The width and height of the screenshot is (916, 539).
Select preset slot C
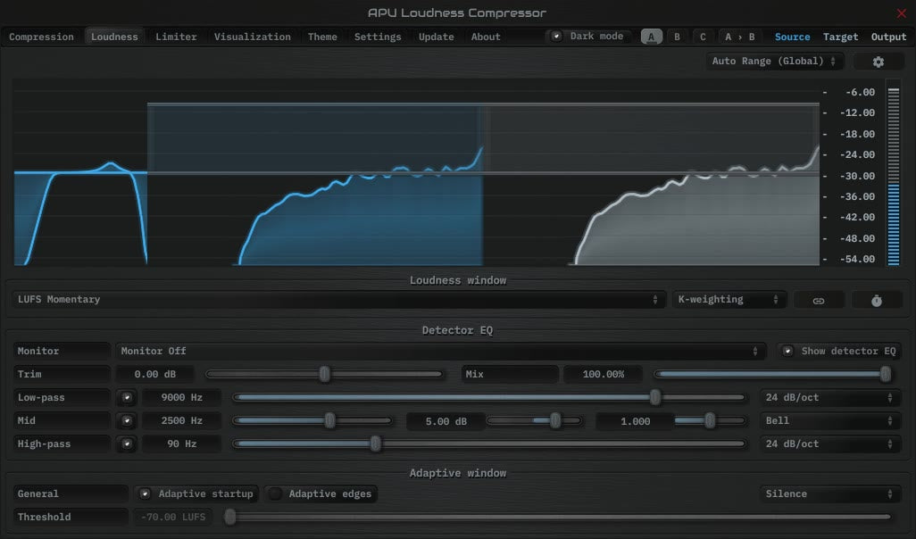point(703,37)
